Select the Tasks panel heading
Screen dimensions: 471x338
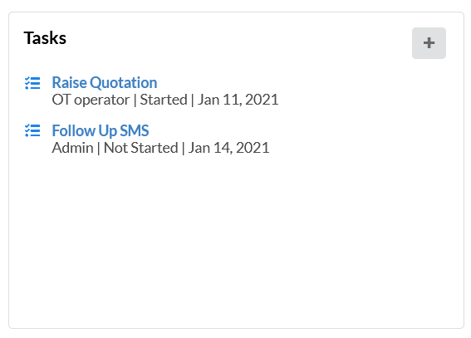tap(45, 38)
